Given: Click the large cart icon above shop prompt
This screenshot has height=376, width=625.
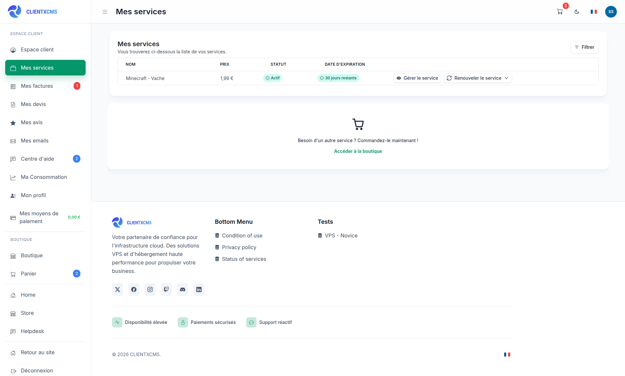Looking at the screenshot, I should point(358,124).
